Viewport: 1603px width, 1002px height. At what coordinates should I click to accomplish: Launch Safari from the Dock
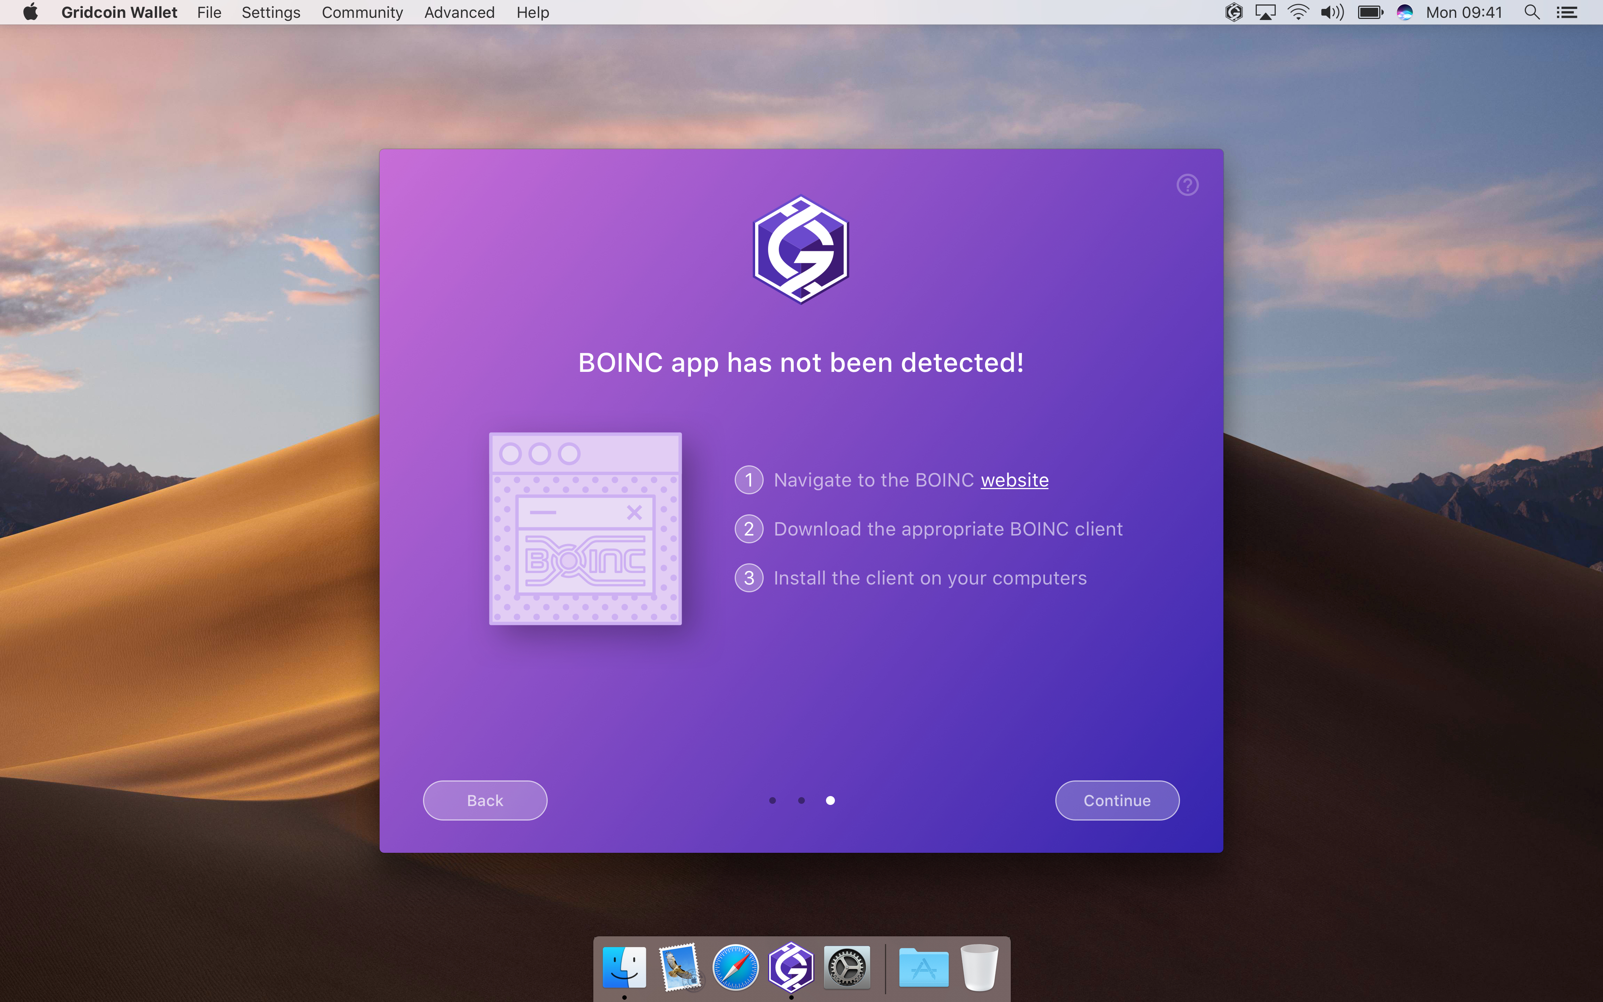tap(735, 967)
